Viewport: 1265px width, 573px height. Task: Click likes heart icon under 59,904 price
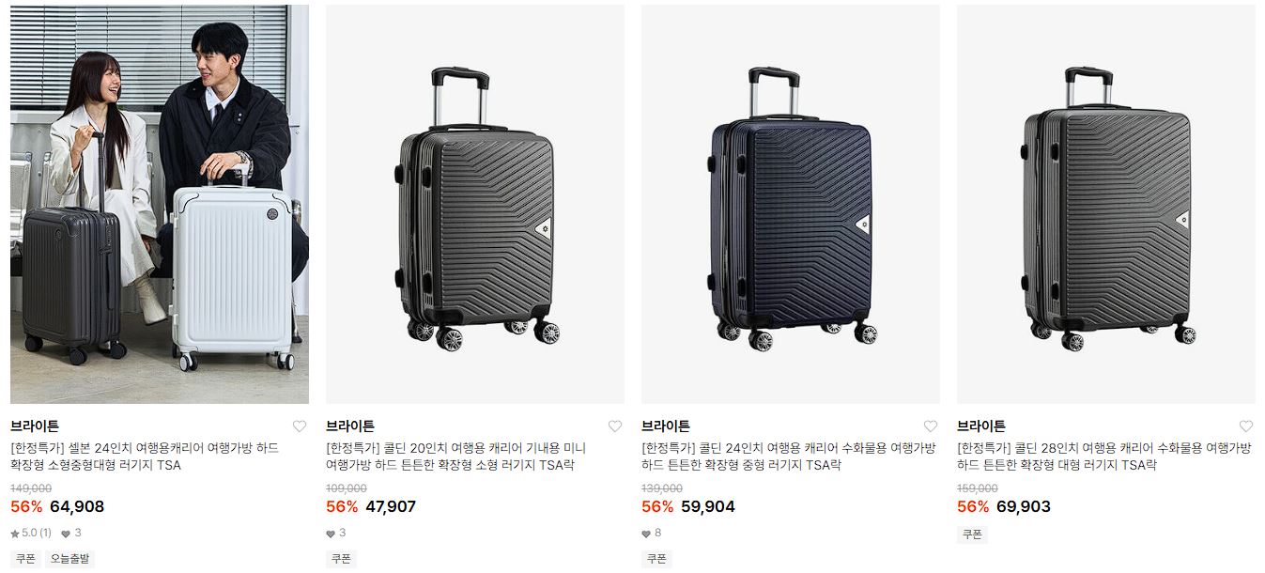point(646,534)
